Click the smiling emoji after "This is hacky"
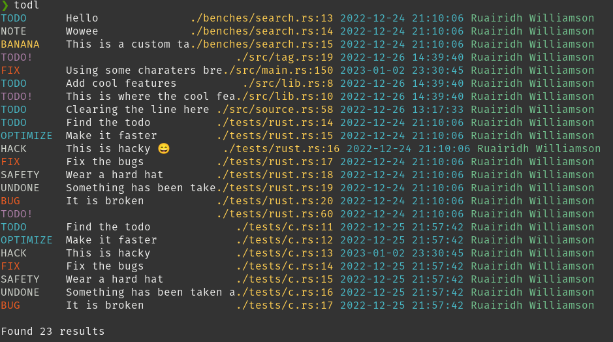613x342 pixels. [x=163, y=149]
